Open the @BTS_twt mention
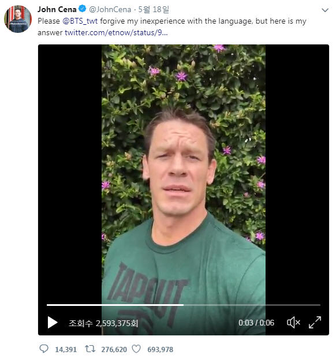The image size is (336, 359). [80, 21]
